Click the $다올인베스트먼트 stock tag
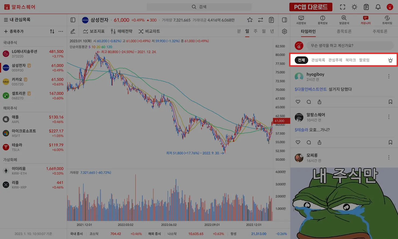This screenshot has width=398, height=239. 311,89
